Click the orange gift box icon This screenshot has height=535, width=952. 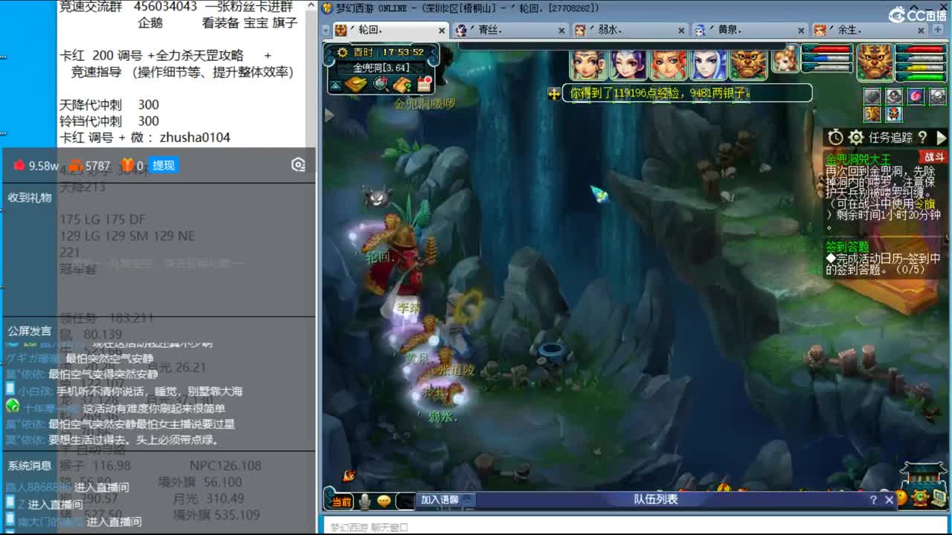128,165
